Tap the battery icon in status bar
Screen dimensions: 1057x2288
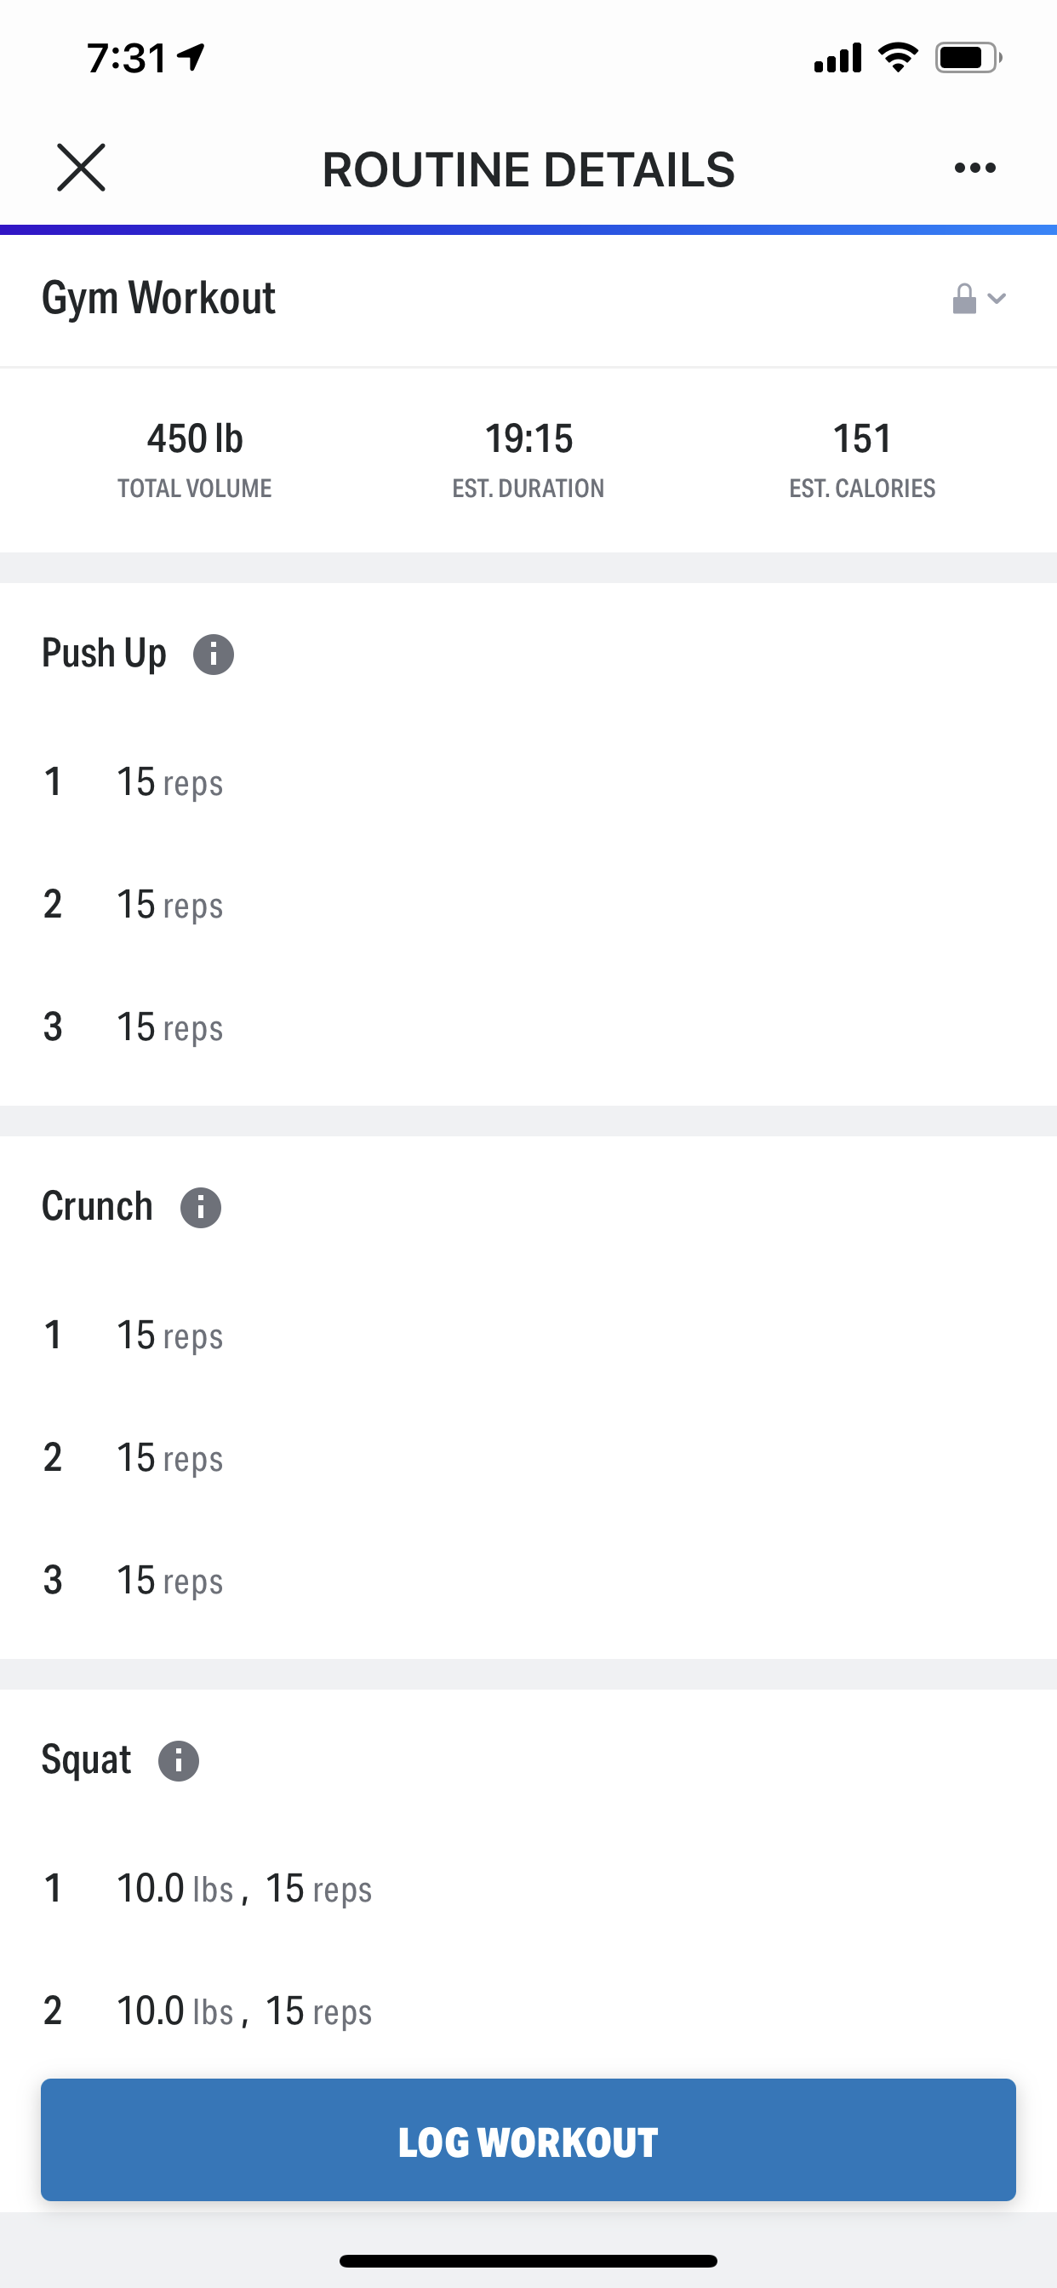pyautogui.click(x=967, y=59)
